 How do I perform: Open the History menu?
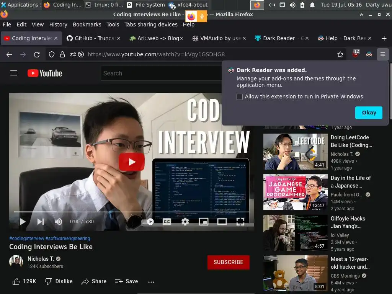tap(58, 24)
